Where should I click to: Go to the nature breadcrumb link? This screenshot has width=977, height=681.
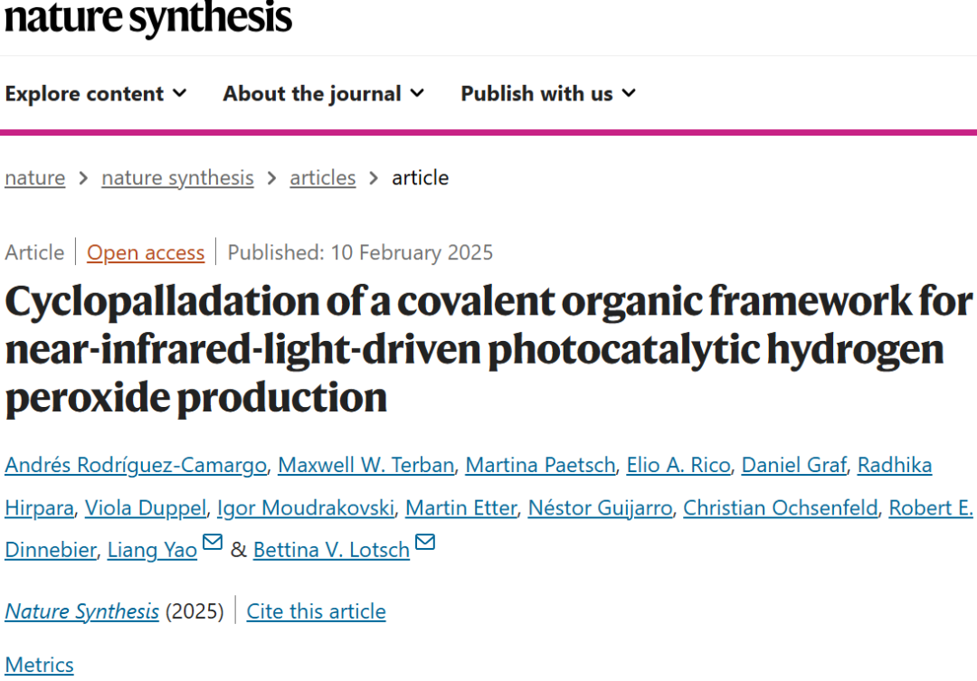click(35, 178)
